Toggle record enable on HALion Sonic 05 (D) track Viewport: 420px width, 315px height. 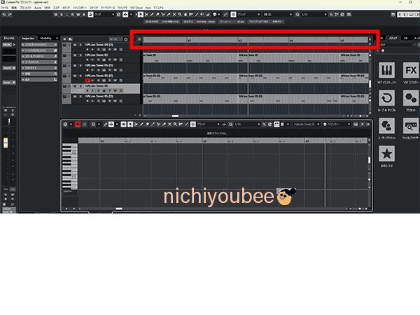click(86, 80)
